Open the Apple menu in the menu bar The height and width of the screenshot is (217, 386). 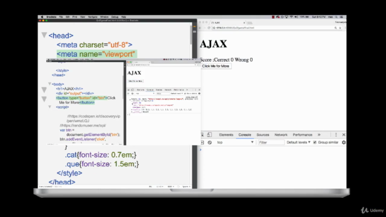42,17
